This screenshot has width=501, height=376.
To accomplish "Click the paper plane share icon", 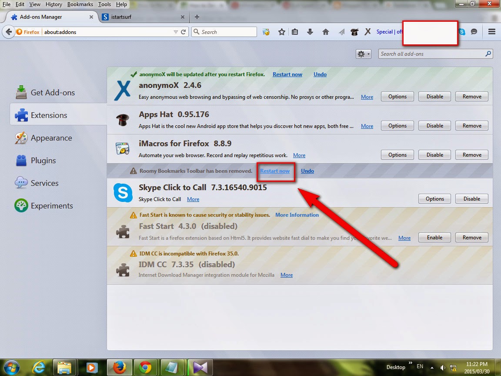I will point(341,32).
